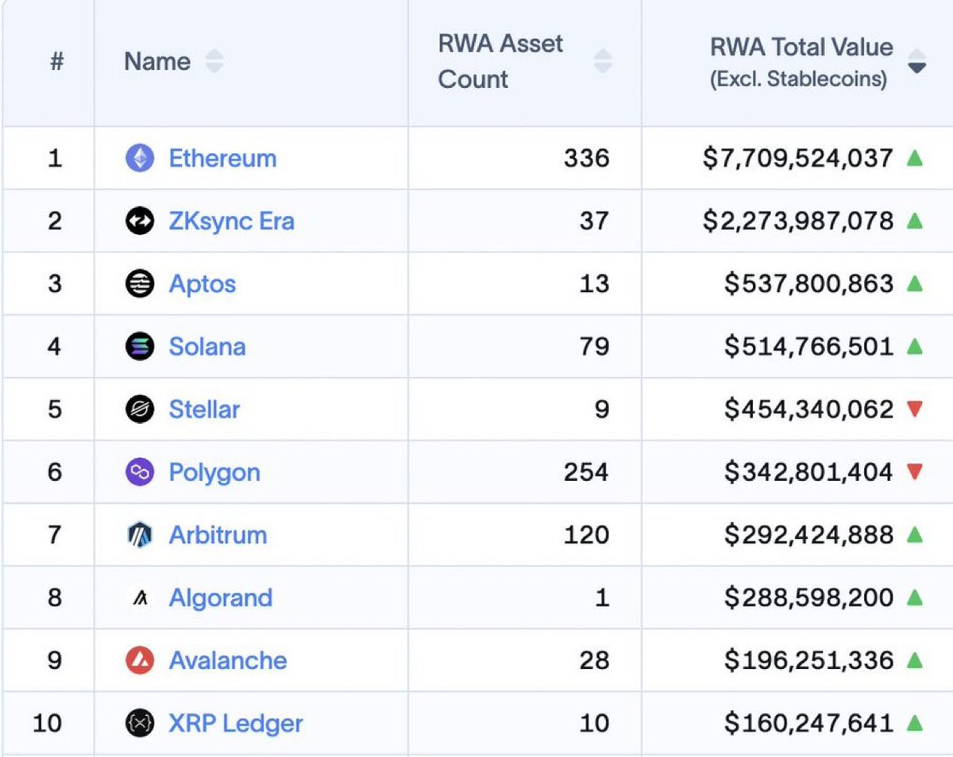
Task: Click the Stellar logo icon
Action: click(x=140, y=409)
